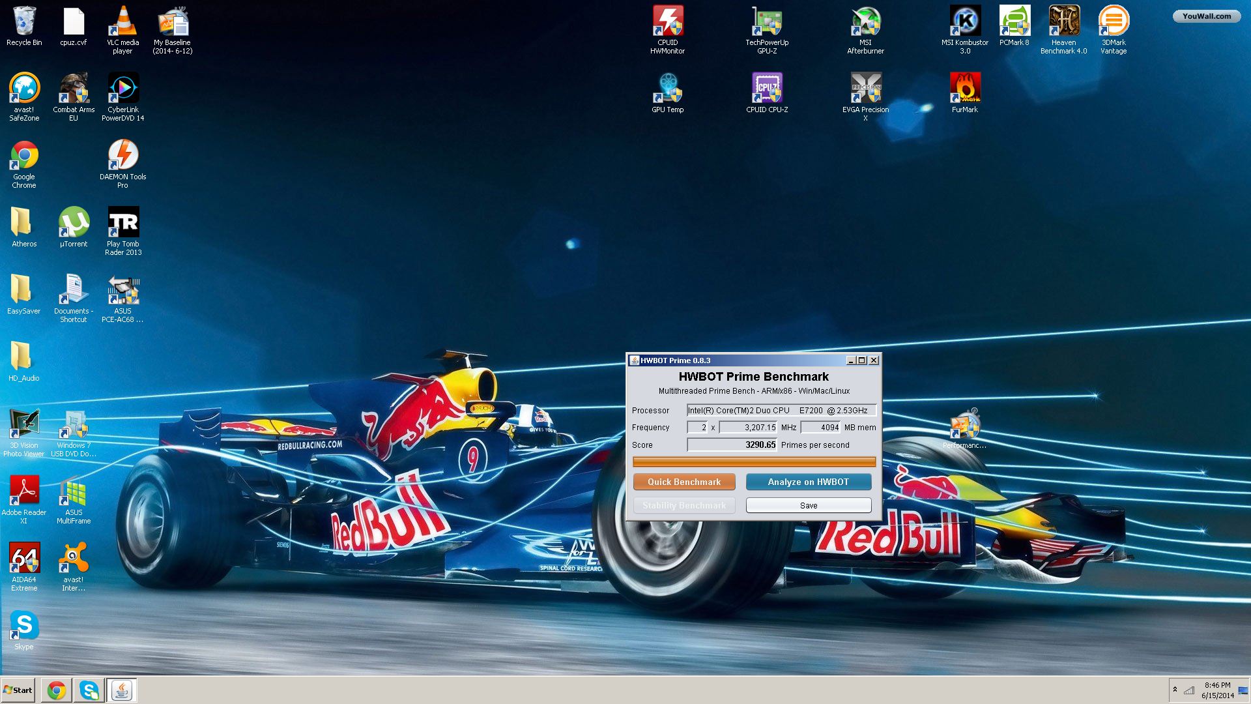Launch avast! SafeZone shortcut
This screenshot has height=704, width=1251.
tap(24, 96)
